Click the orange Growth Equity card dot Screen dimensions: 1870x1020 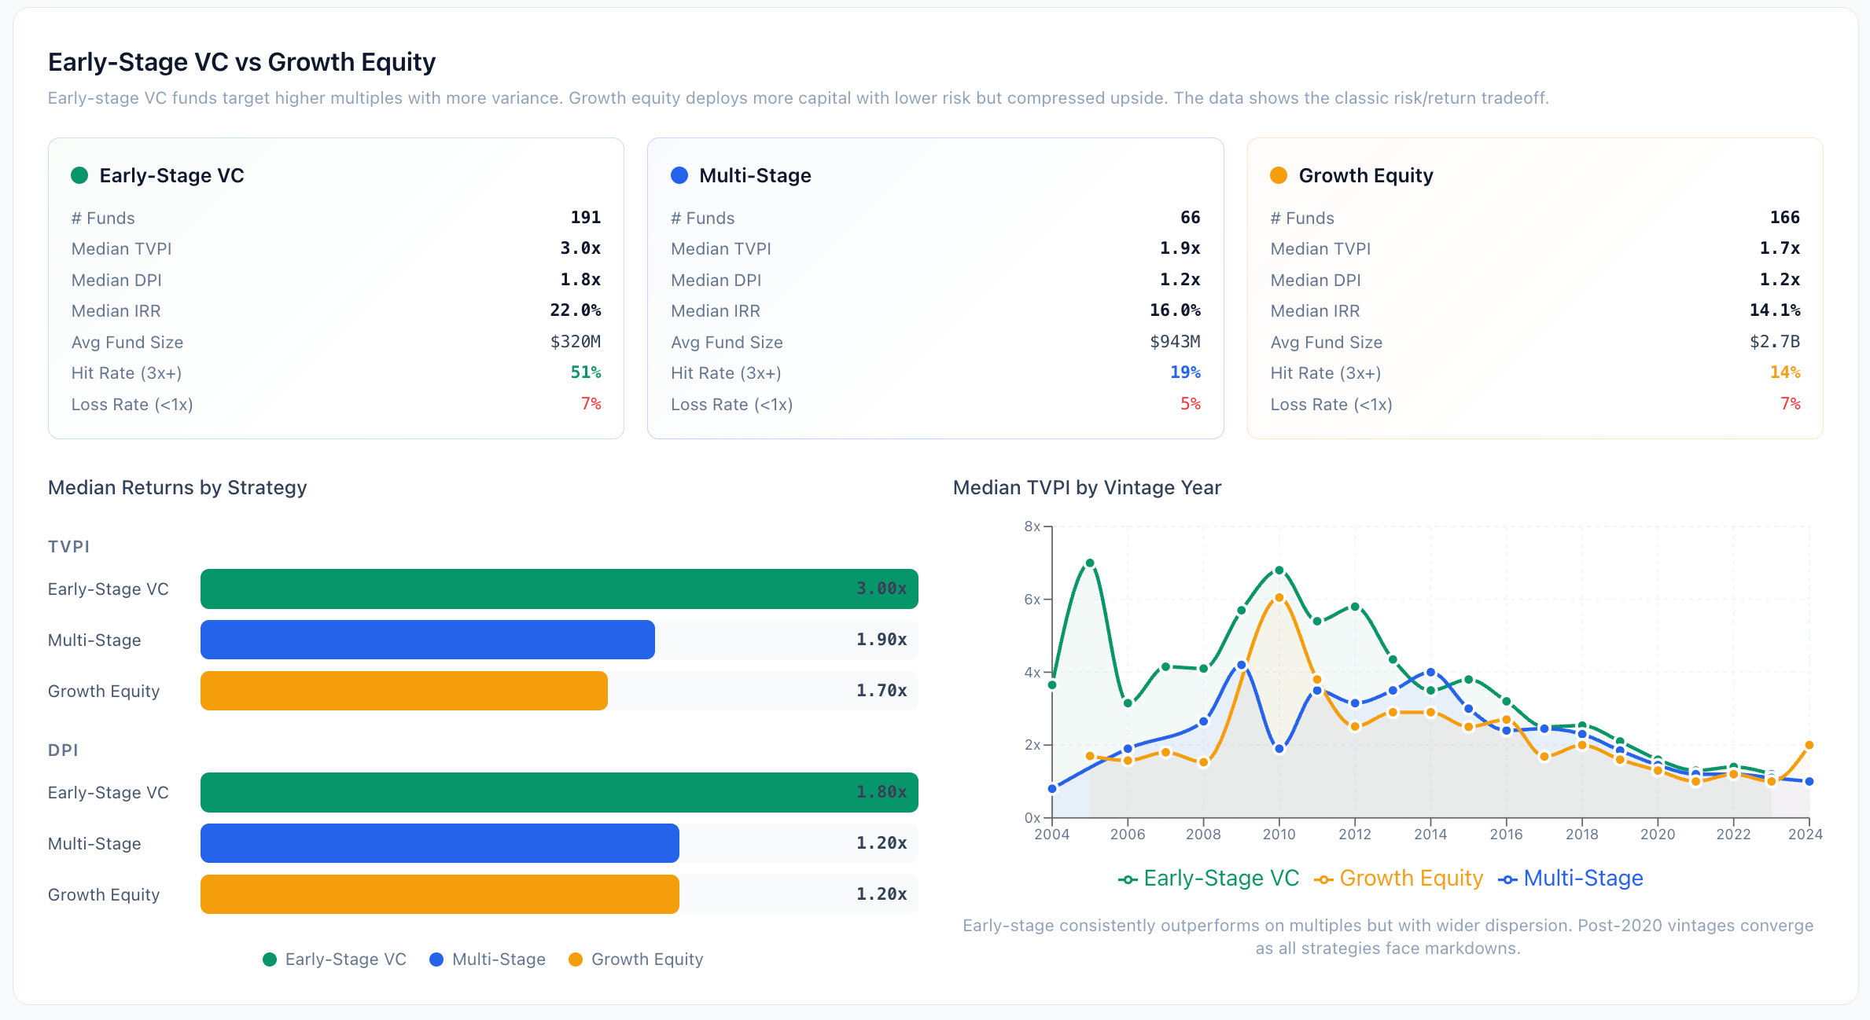[1279, 175]
